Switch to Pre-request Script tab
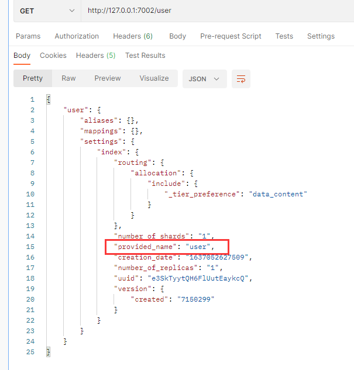Image resolution: width=354 pixels, height=370 pixels. click(231, 36)
